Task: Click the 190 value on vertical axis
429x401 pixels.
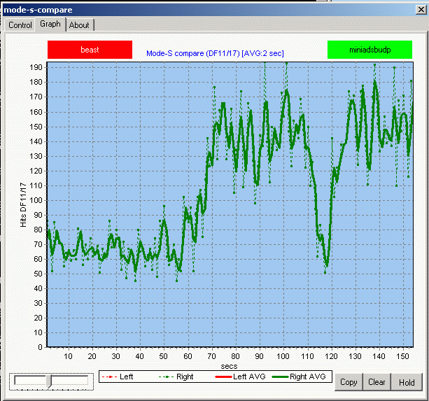Action: (36, 67)
